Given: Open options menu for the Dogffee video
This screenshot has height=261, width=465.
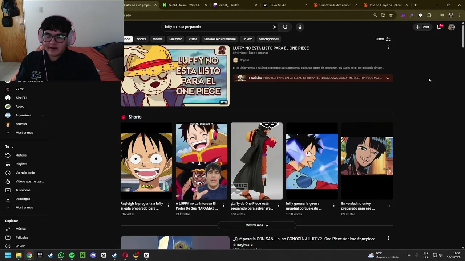Looking at the screenshot, I should (x=388, y=47).
